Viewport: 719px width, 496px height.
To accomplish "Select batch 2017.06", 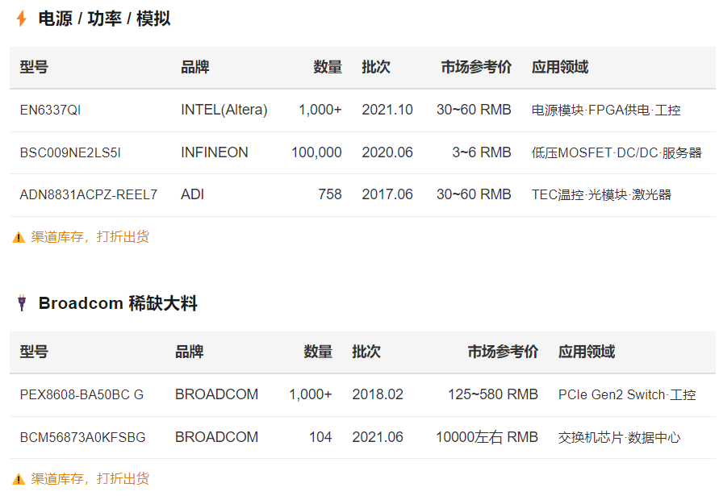I will pyautogui.click(x=387, y=195).
